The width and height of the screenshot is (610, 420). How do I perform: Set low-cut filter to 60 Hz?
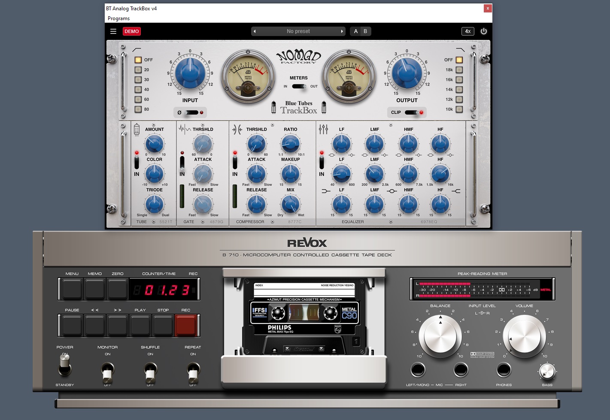[138, 100]
